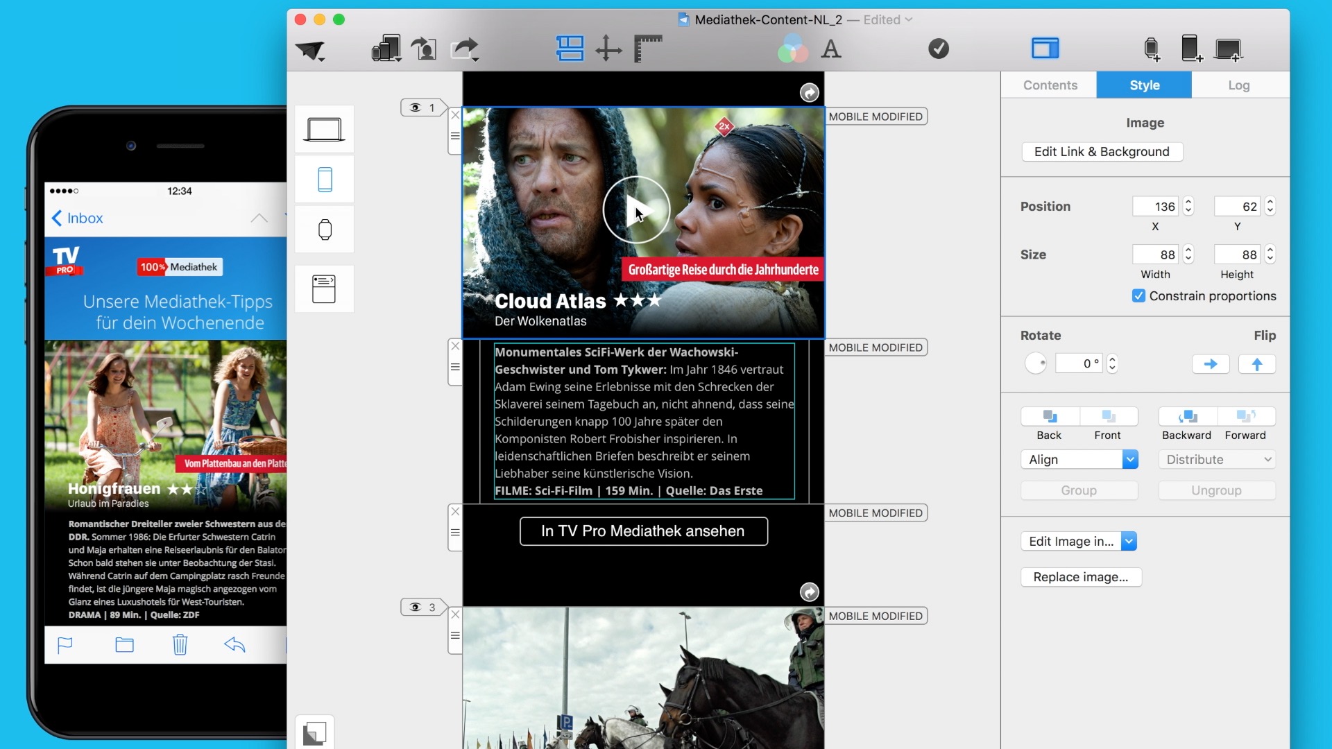Remove the Cloud Atlas image block

coord(455,115)
